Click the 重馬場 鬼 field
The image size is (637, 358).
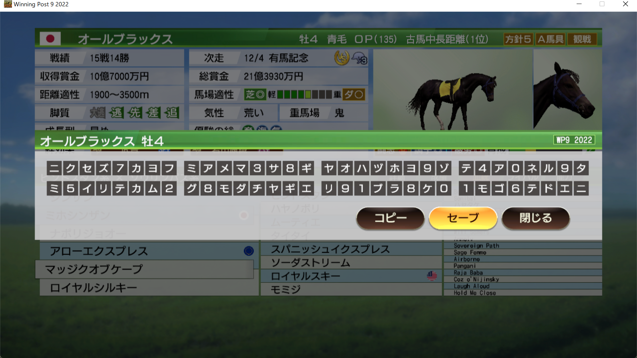[x=324, y=113]
